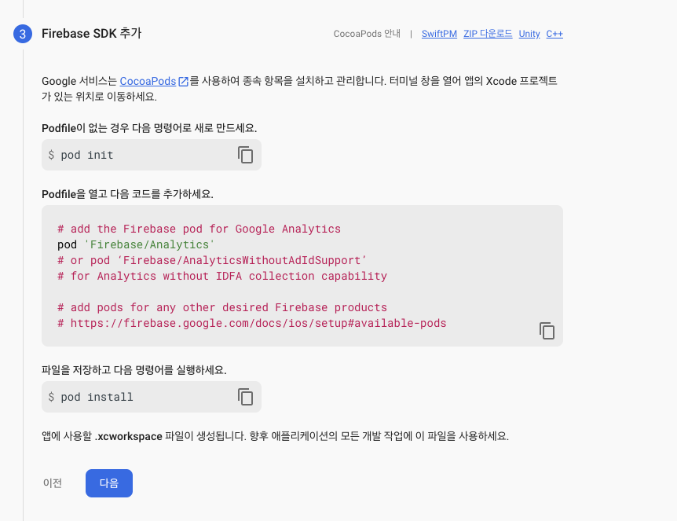Copy the pod init command

[x=245, y=155]
